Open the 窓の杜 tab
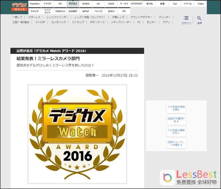The width and height of the screenshot is (221, 189). (150, 4)
